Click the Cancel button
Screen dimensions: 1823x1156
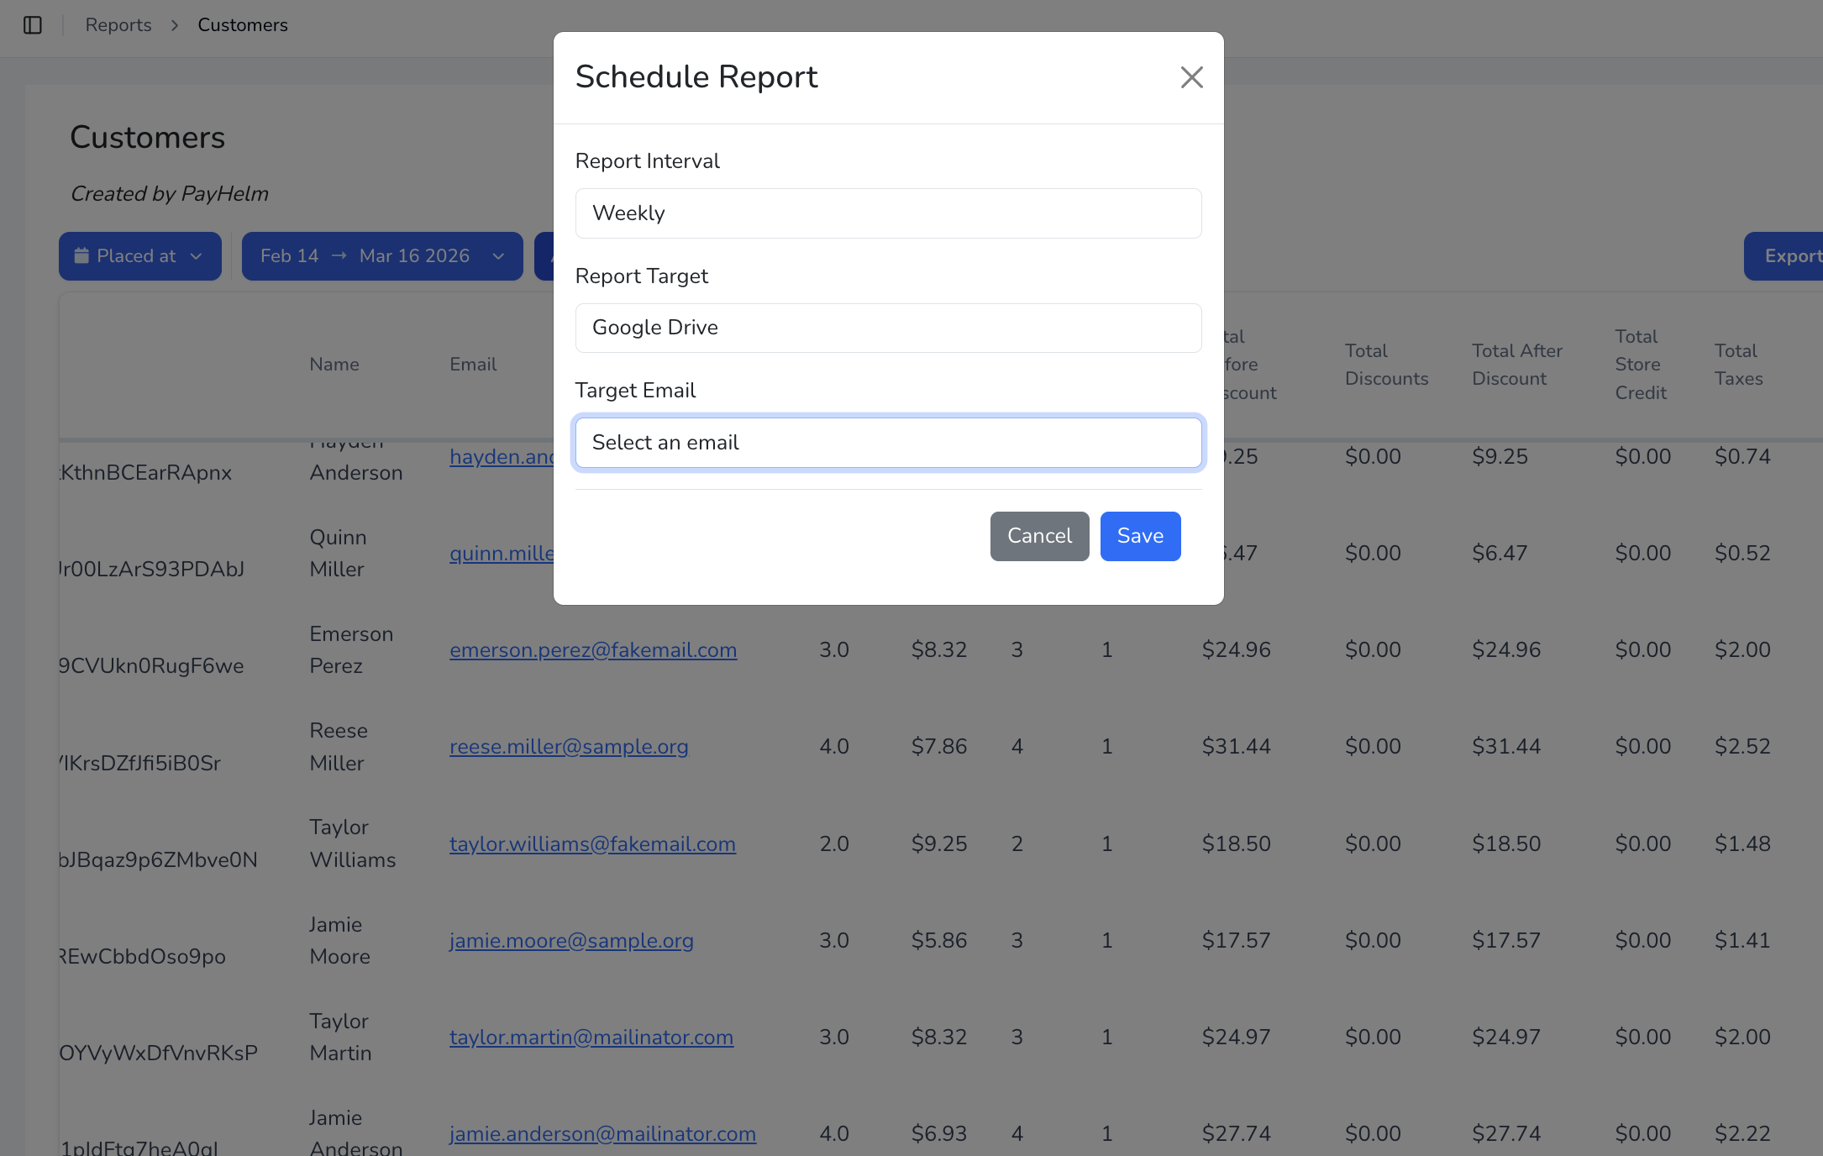(1039, 536)
